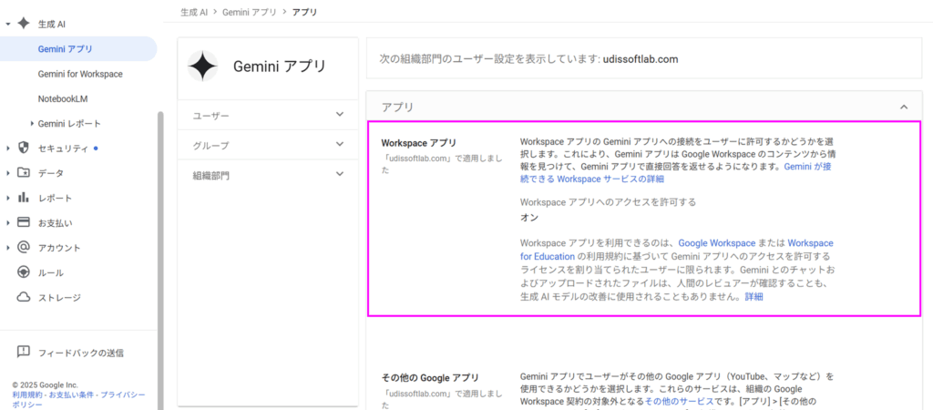Open the Workspace for Education link

click(677, 250)
